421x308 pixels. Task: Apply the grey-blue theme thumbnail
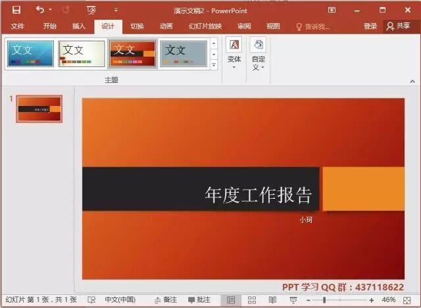[x=184, y=54]
